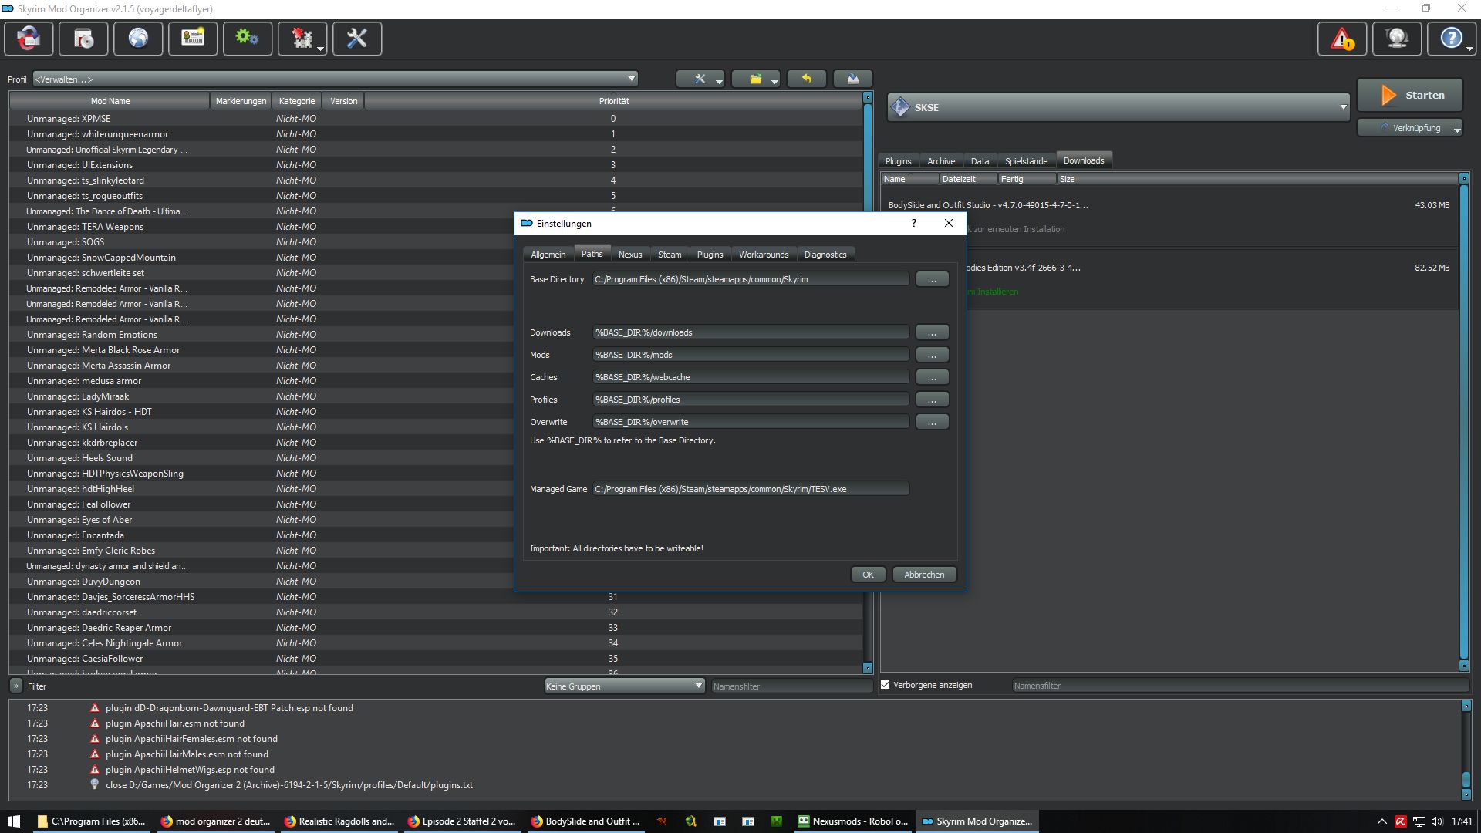This screenshot has width=1481, height=833.
Task: Click the wrench and screwdriver settings icon
Action: click(x=356, y=39)
